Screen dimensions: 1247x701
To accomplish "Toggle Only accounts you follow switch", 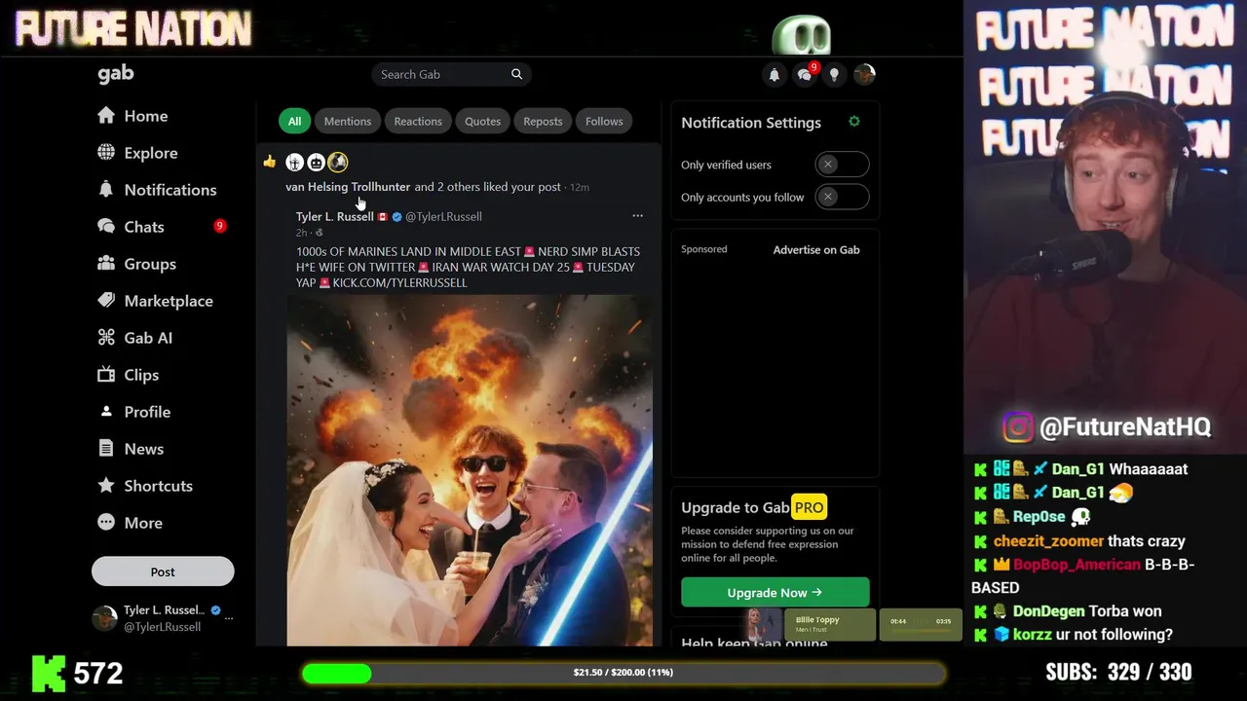I will 842,197.
